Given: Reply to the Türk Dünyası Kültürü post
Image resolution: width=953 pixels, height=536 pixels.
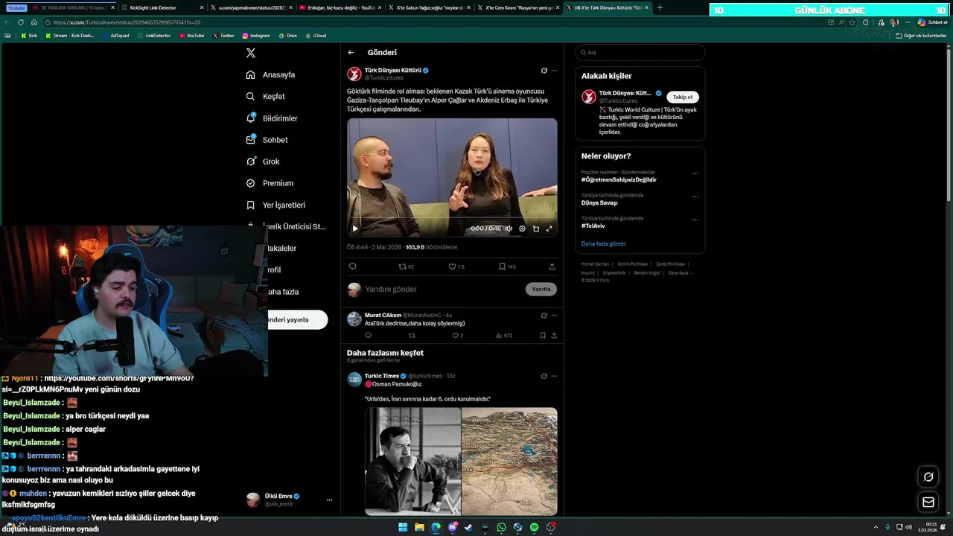Looking at the screenshot, I should 353,267.
